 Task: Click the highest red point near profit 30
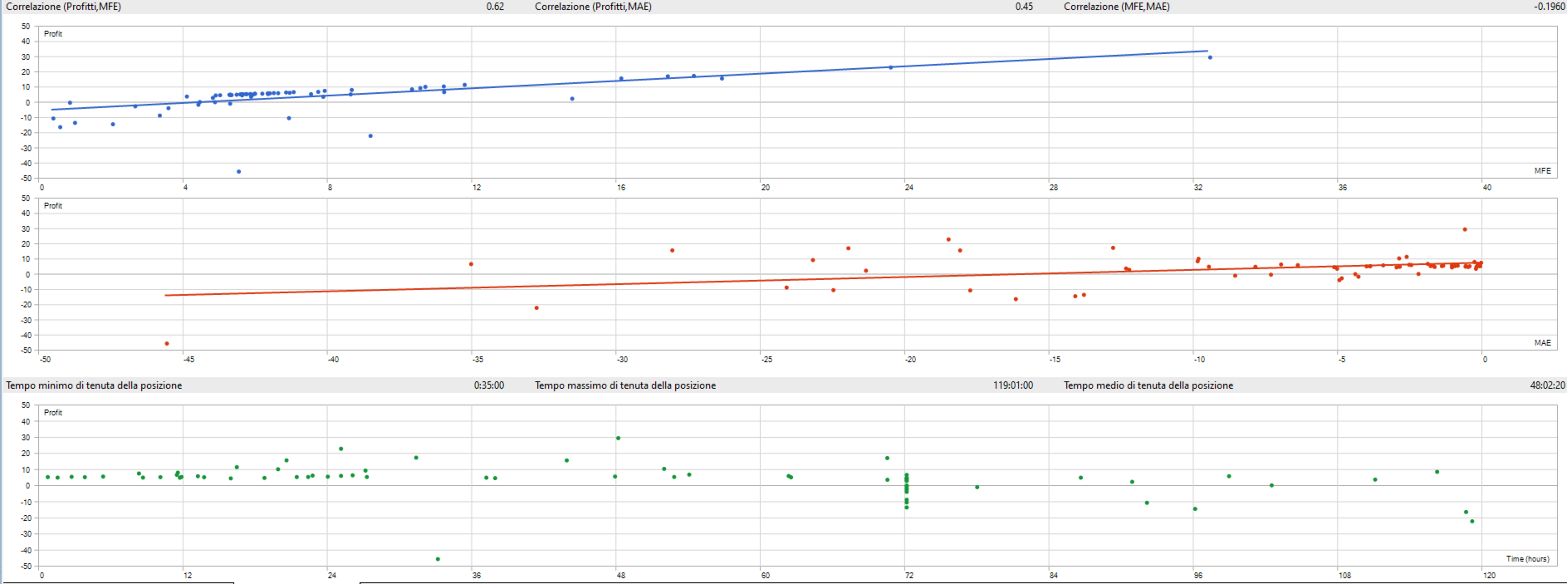pos(1465,229)
